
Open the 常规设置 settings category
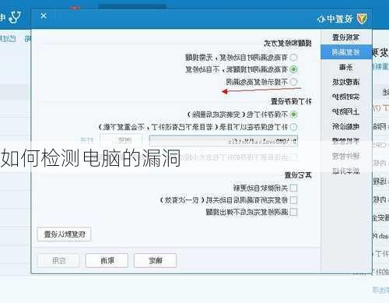point(346,37)
